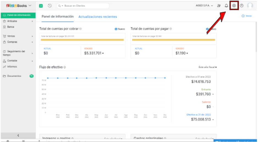260x142 pixels.
Task: Open the user profile avatar
Action: (250, 6)
